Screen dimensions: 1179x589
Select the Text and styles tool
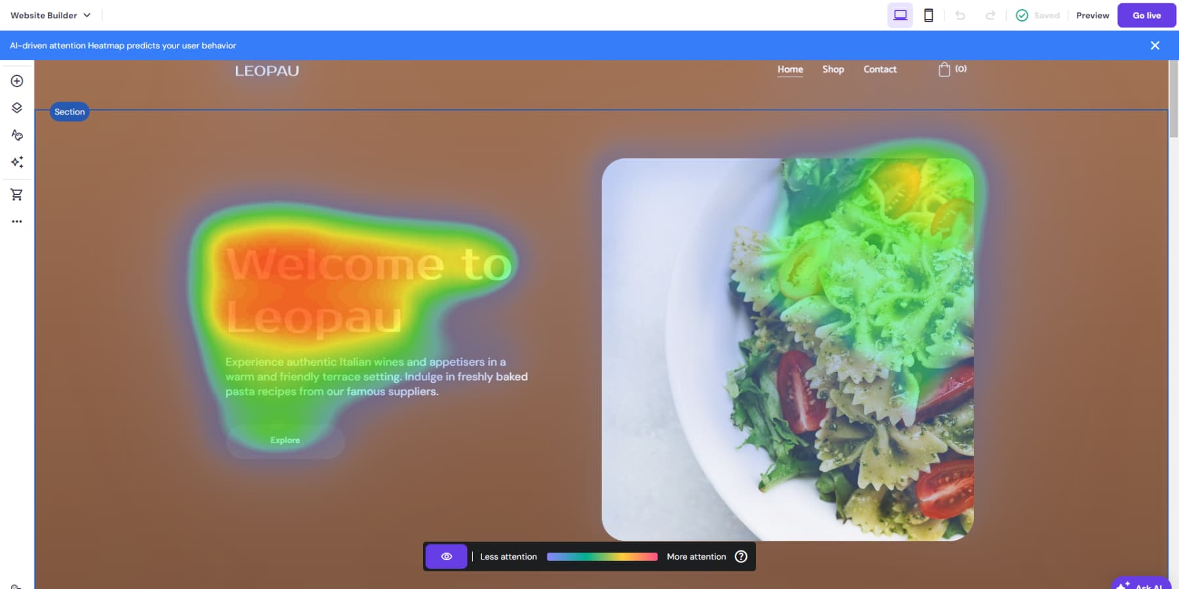[16, 135]
